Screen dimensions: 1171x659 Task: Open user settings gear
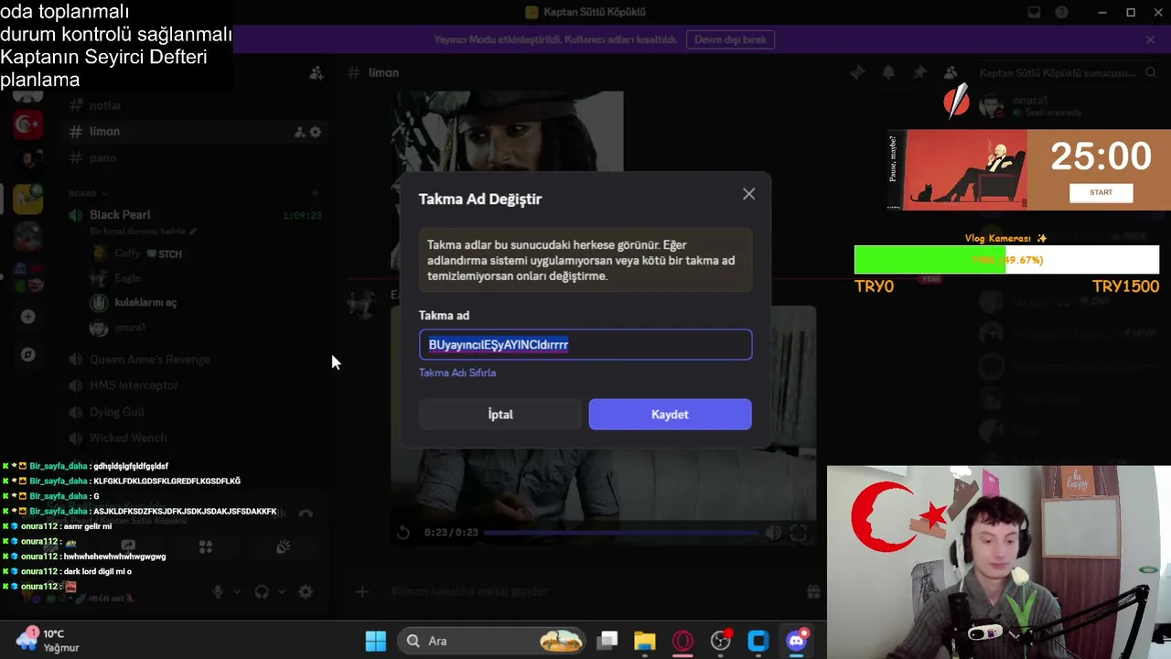(x=306, y=592)
